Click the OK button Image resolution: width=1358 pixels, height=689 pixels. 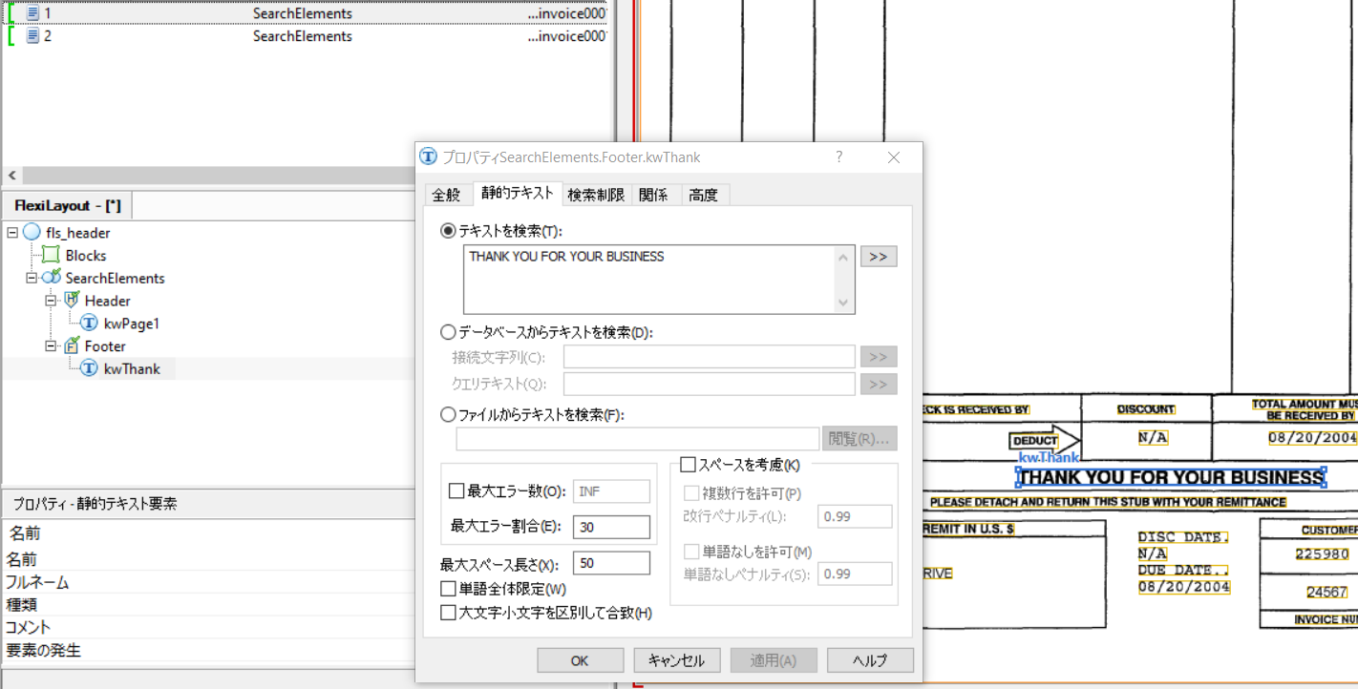pos(580,660)
